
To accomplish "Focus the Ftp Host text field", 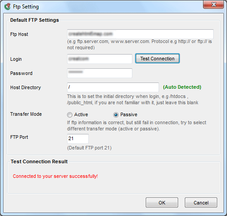I will pos(140,34).
